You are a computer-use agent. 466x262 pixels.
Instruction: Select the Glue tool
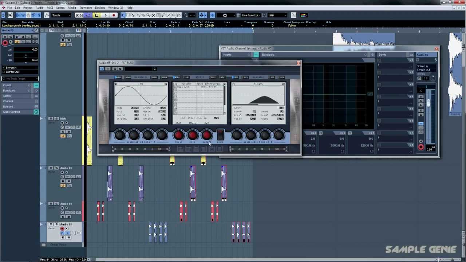pyautogui.click(x=138, y=15)
